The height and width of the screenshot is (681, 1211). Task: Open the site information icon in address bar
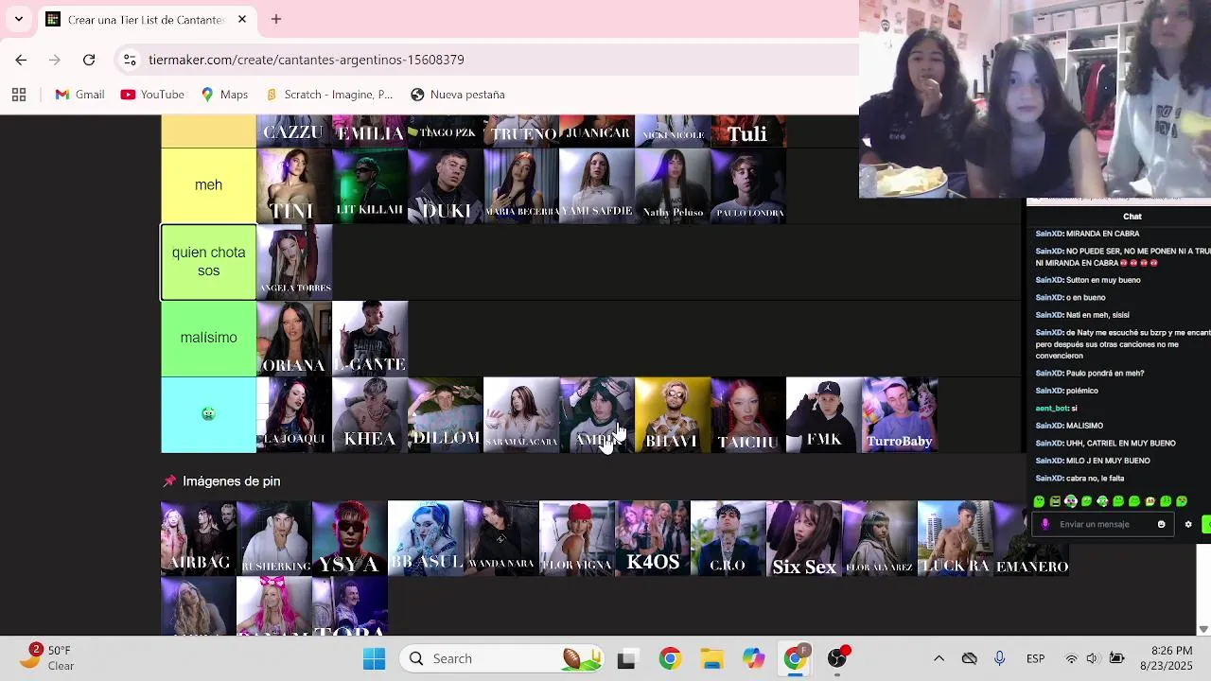pos(130,60)
